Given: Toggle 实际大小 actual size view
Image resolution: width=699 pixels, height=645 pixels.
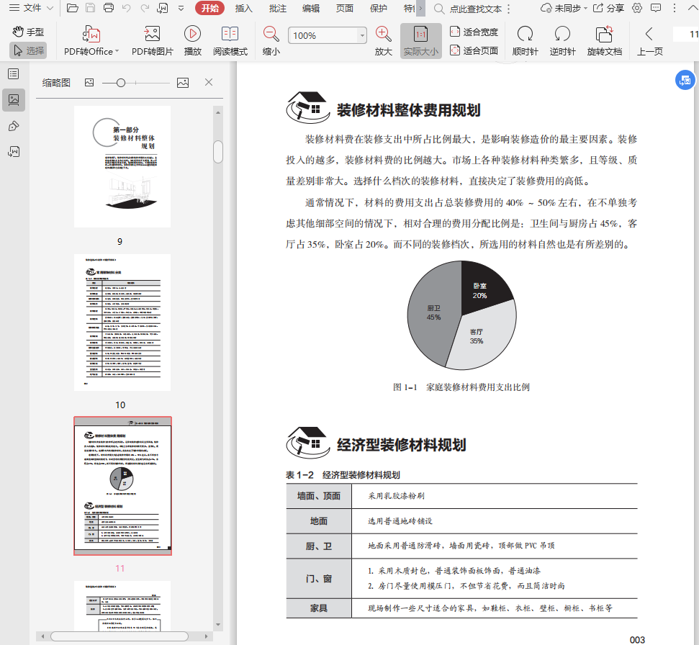Looking at the screenshot, I should [x=421, y=41].
